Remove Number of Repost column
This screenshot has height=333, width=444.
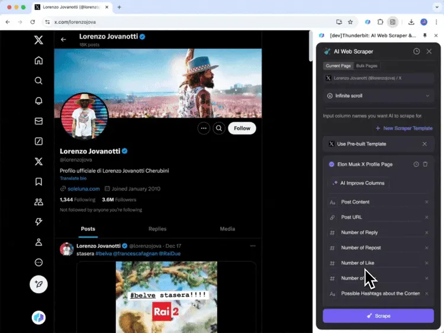point(426,248)
